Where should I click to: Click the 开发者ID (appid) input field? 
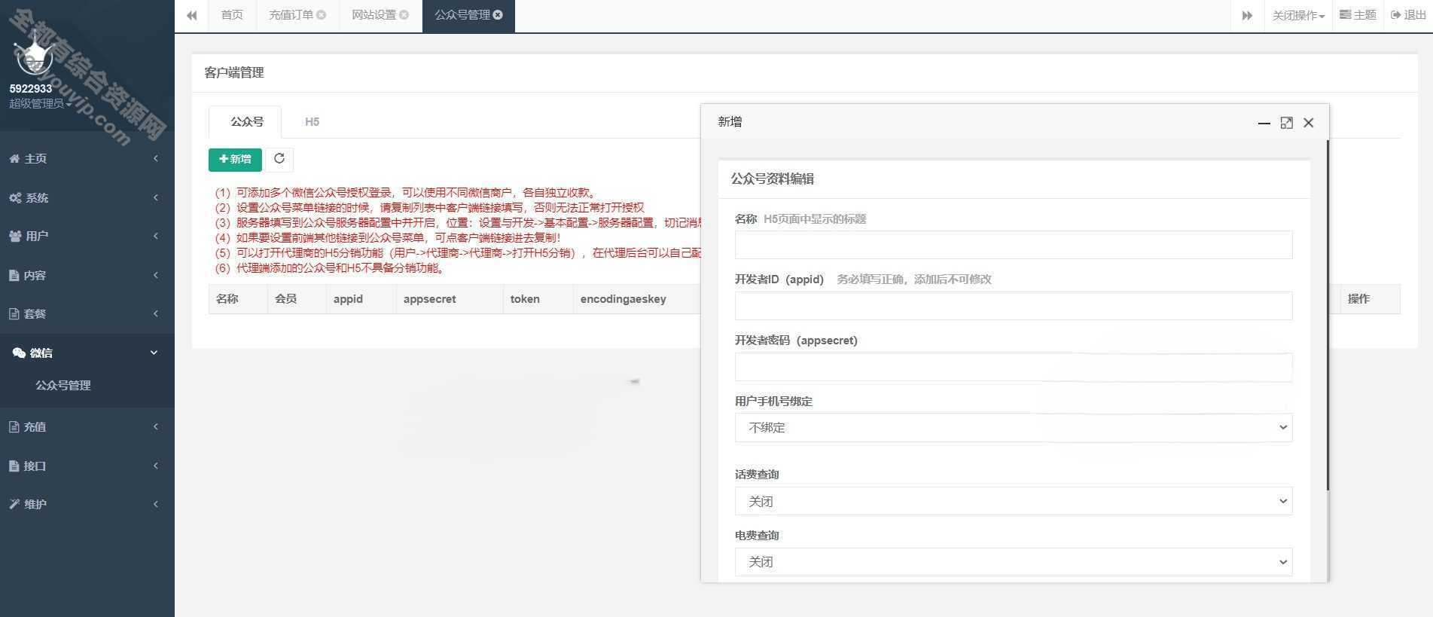(x=1014, y=306)
